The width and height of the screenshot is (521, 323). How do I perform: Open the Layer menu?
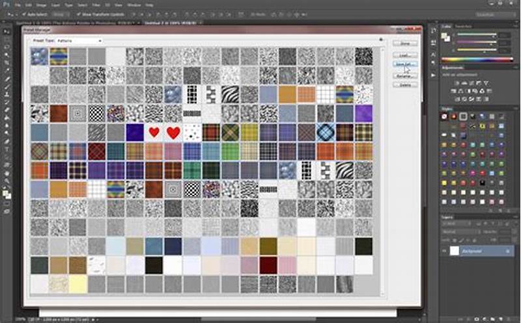55,5
